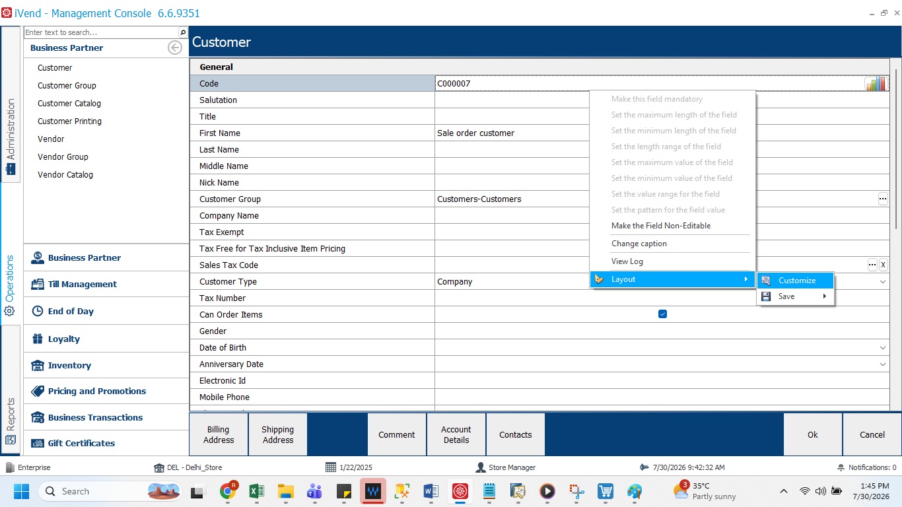This screenshot has height=507, width=902.
Task: Open the Gift Certificates section
Action: (106, 443)
